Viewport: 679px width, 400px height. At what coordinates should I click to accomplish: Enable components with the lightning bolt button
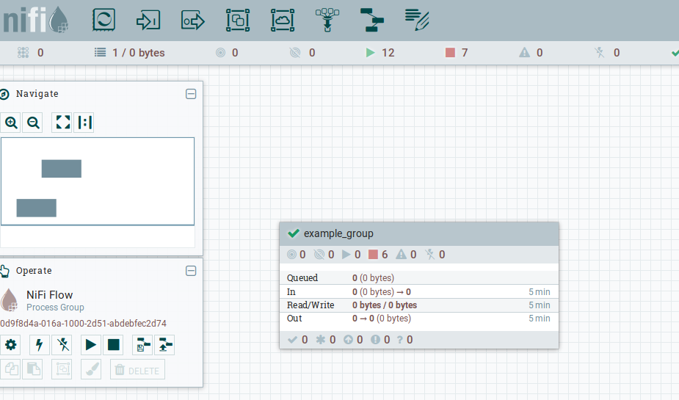[40, 345]
